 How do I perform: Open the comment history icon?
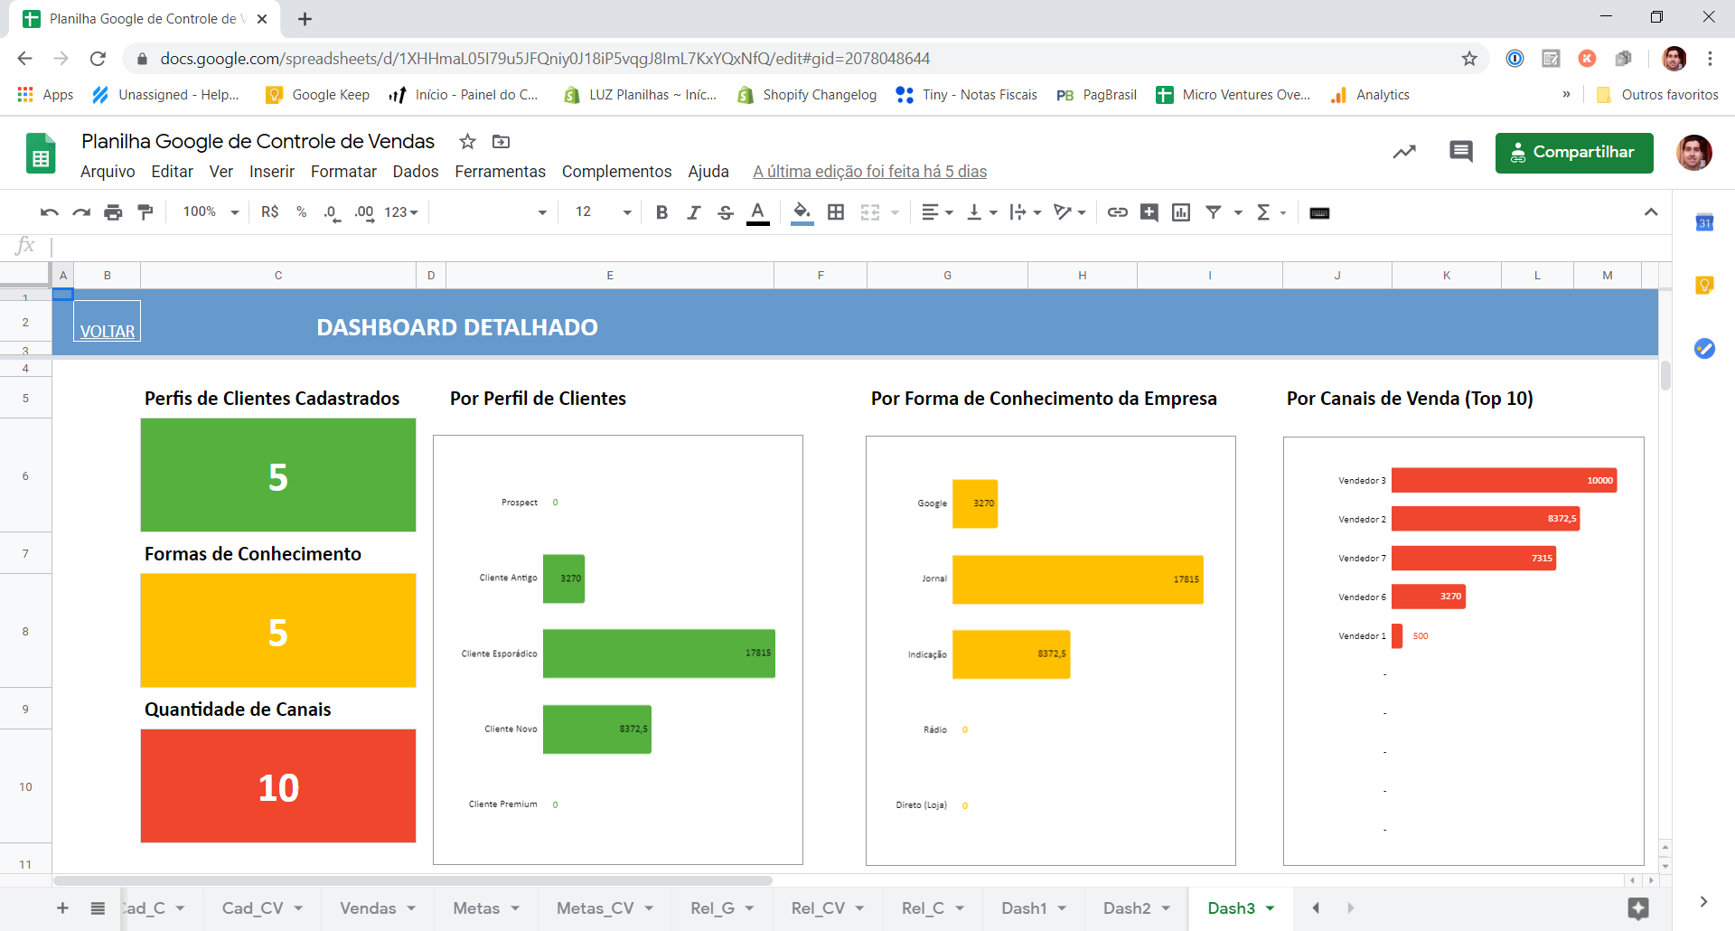click(x=1460, y=152)
